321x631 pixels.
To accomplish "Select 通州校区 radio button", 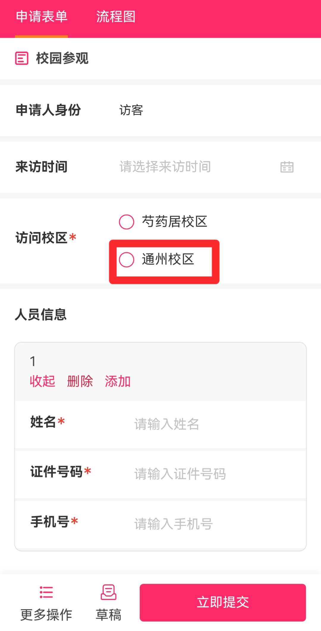I will tap(127, 260).
